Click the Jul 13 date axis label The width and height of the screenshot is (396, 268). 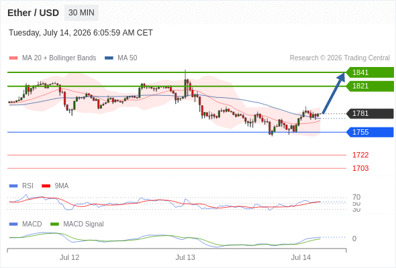point(185,257)
